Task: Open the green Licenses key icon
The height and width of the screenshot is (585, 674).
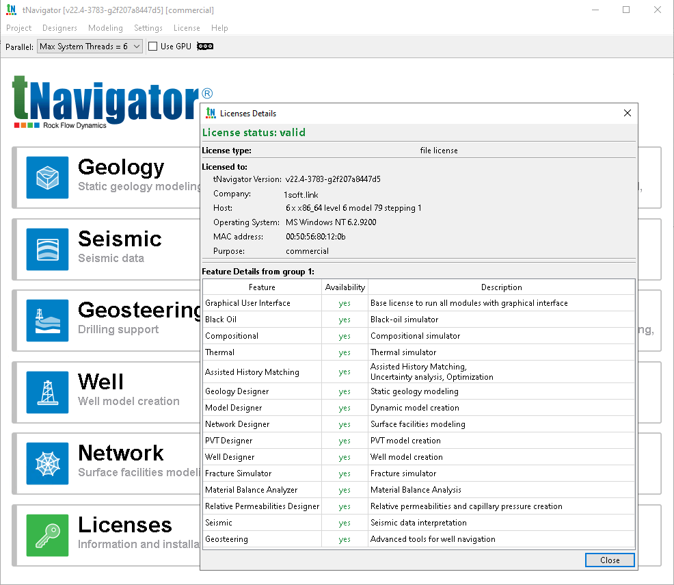Action: point(47,536)
